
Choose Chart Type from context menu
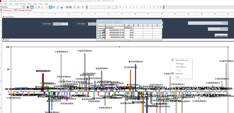click(180, 64)
